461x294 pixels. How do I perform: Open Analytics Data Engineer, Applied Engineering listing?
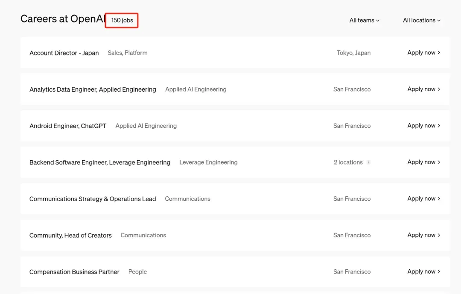[93, 89]
